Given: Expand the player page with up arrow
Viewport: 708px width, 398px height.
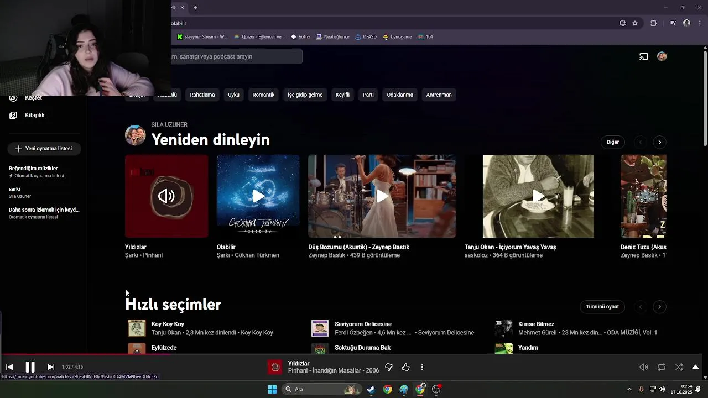Looking at the screenshot, I should coord(695,367).
